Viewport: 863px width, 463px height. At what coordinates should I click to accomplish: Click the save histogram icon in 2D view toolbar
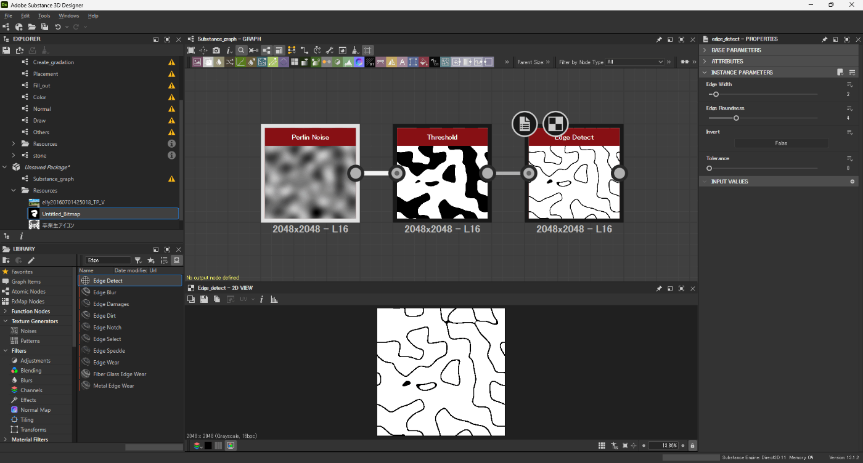(x=274, y=299)
